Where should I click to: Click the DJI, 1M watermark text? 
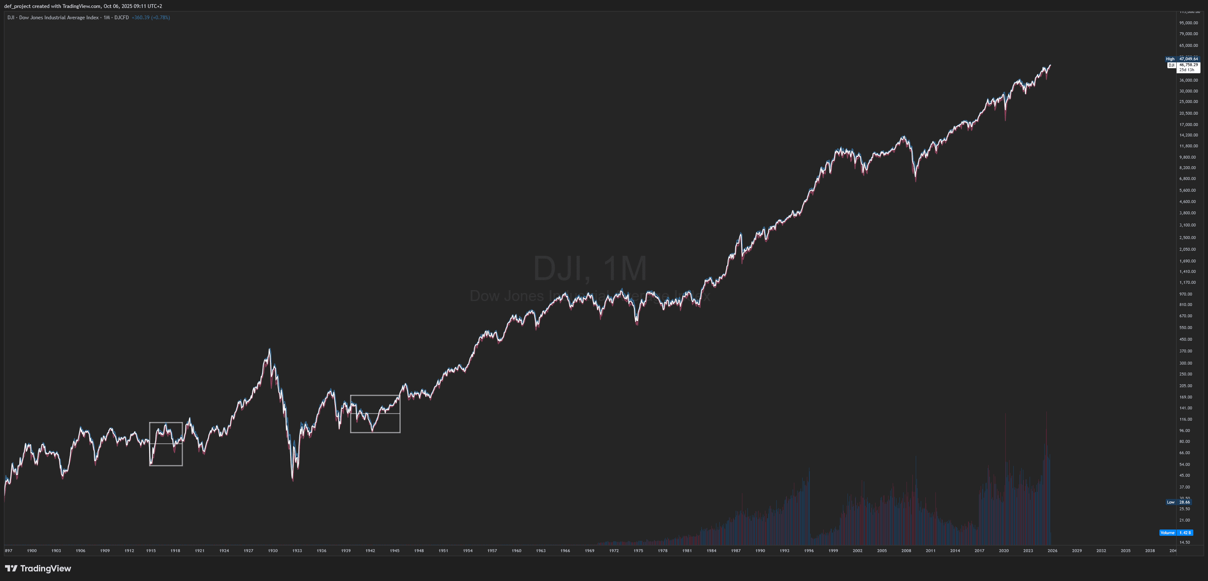pyautogui.click(x=590, y=269)
